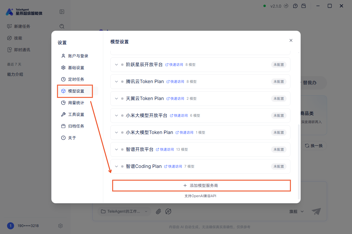Click 未配置 badge on 天翼云Token Plan row
Viewport: 352px width, 234px height.
279,99
